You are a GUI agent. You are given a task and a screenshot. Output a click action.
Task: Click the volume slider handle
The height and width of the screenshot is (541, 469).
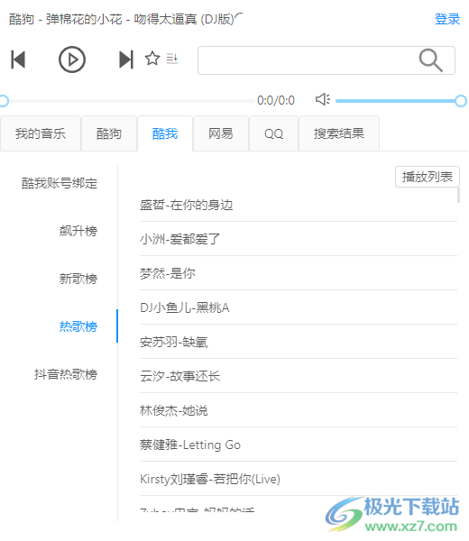click(x=461, y=101)
